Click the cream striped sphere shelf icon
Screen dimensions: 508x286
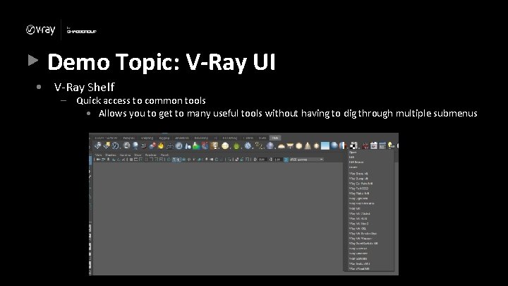pyautogui.click(x=225, y=146)
